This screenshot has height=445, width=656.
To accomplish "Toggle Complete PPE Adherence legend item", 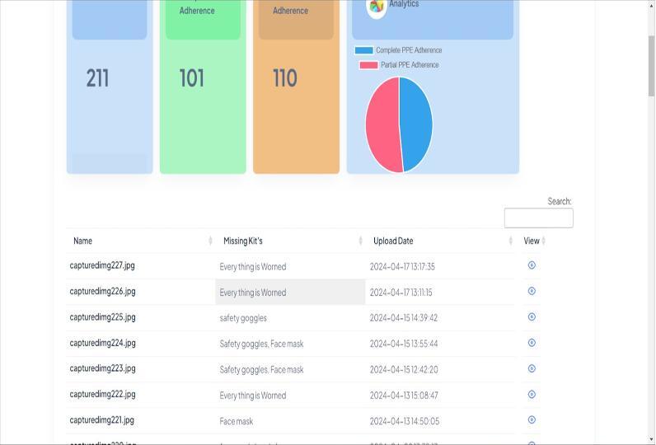I will point(399,50).
